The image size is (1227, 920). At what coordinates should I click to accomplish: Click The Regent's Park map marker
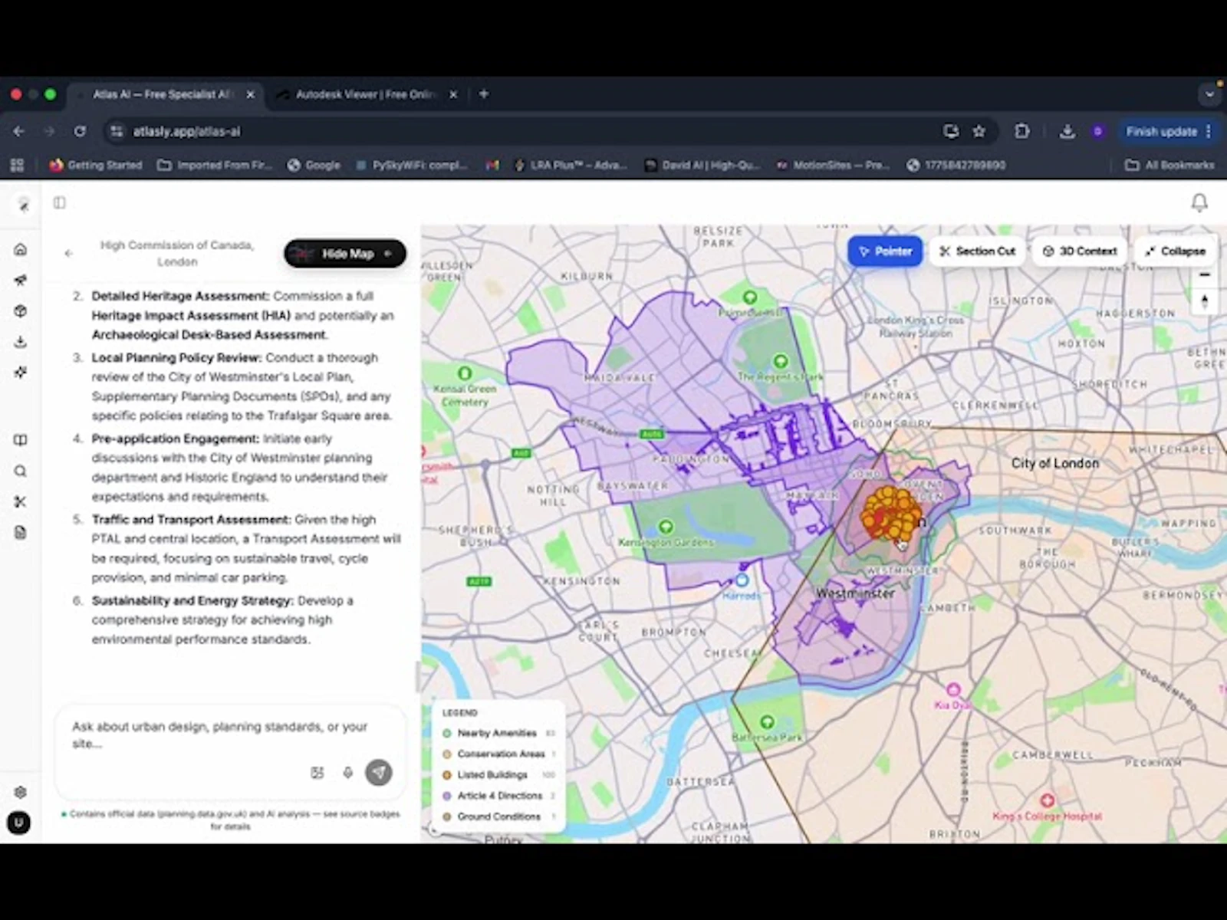coord(780,361)
